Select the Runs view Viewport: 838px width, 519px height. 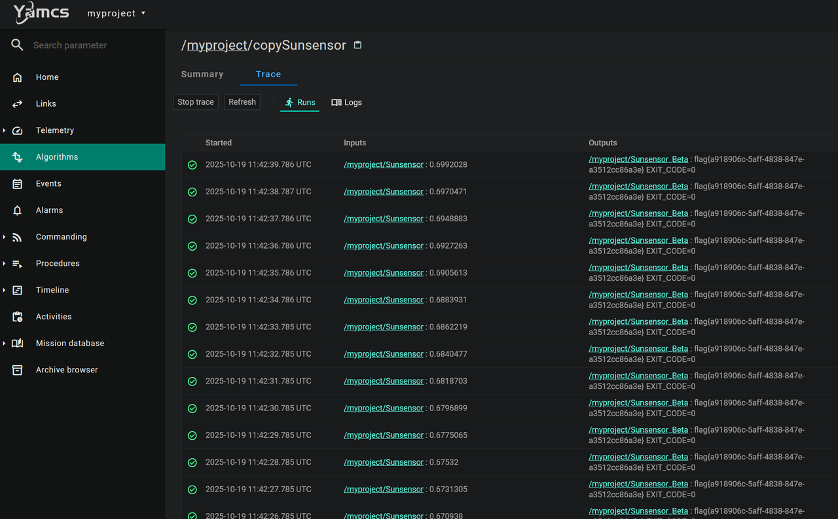pyautogui.click(x=300, y=103)
